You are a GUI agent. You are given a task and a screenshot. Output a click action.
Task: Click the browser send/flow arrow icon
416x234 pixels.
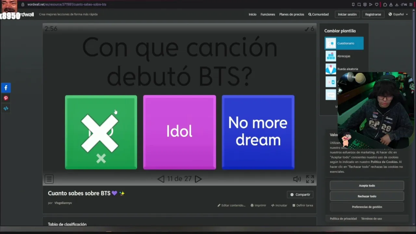371,5
